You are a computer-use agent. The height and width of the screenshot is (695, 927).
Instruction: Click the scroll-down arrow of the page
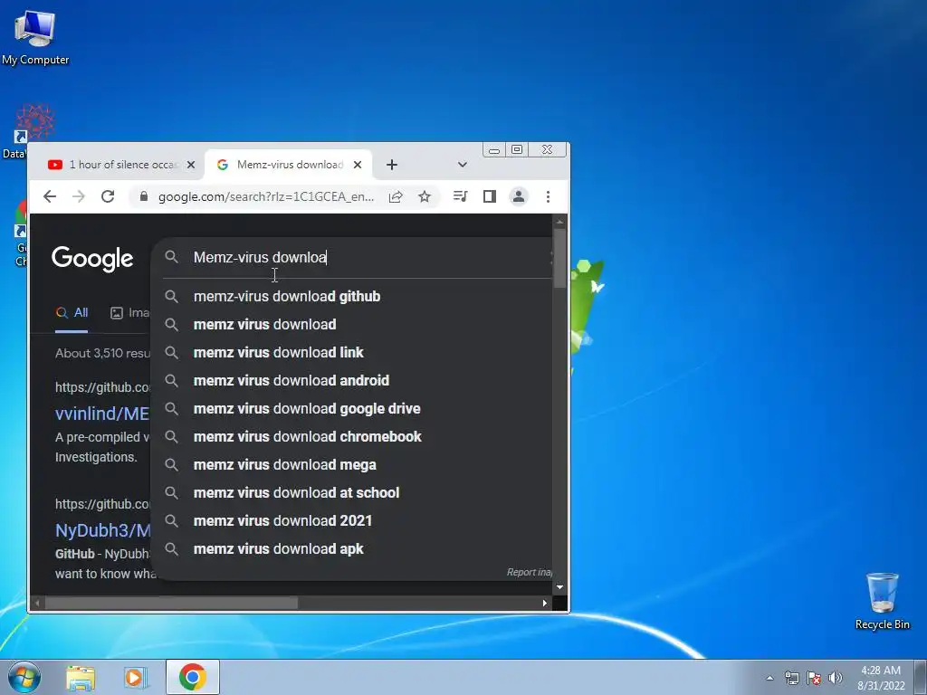point(559,586)
